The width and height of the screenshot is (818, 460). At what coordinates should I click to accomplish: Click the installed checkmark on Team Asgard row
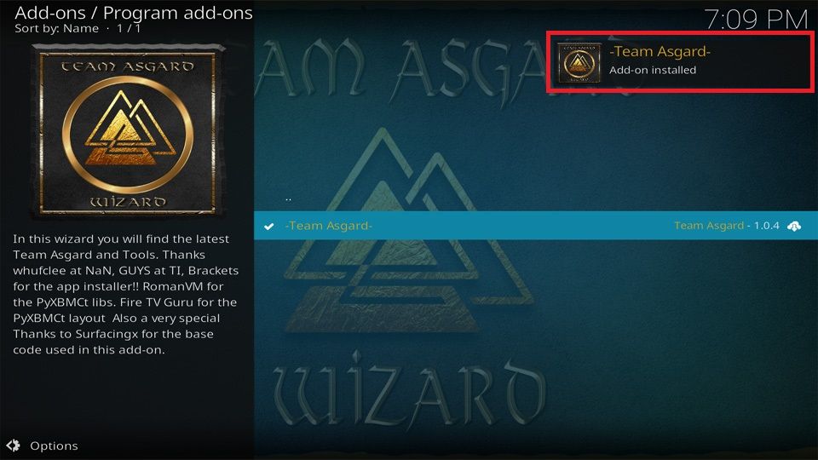coord(269,227)
